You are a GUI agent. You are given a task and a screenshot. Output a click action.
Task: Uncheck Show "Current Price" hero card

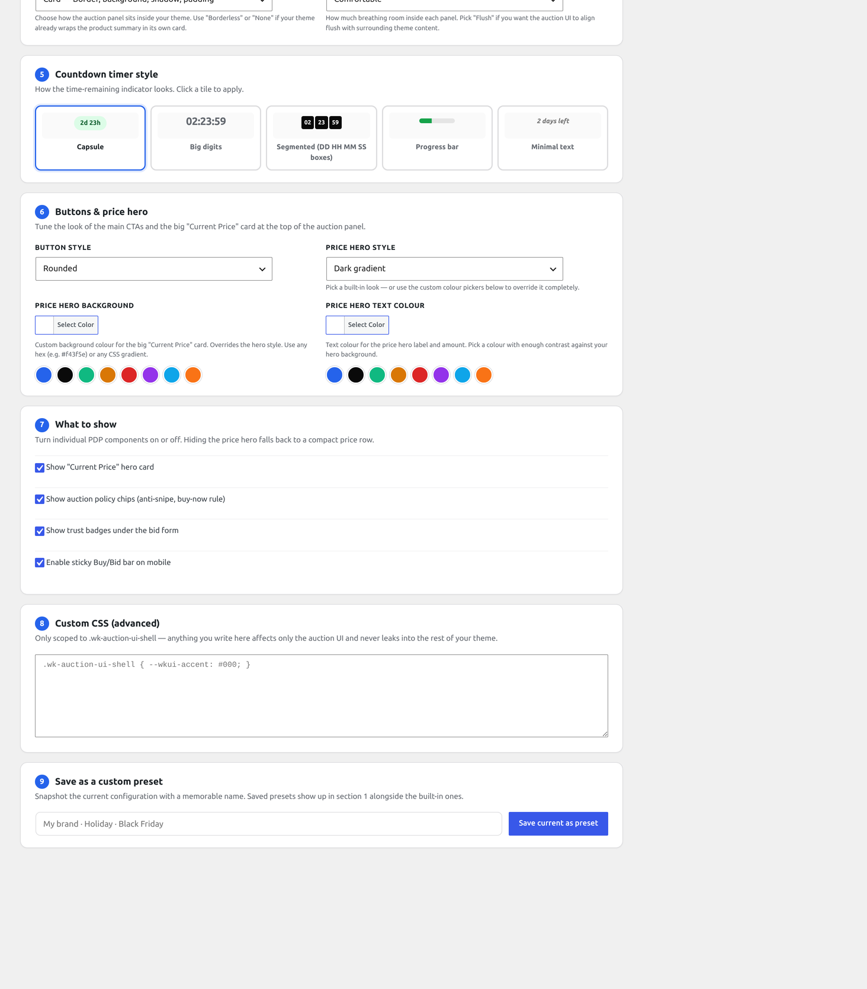pyautogui.click(x=40, y=468)
